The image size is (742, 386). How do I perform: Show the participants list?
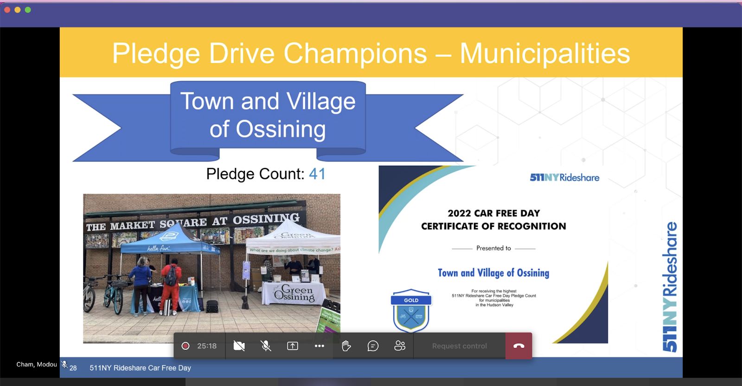[x=400, y=346]
